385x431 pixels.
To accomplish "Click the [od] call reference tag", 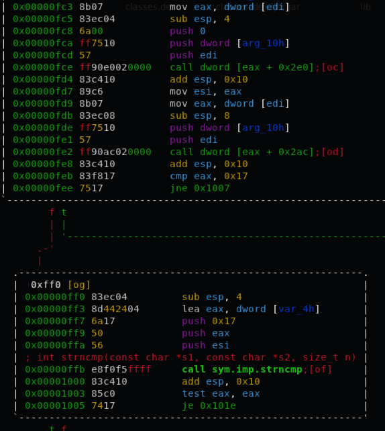I will point(333,152).
